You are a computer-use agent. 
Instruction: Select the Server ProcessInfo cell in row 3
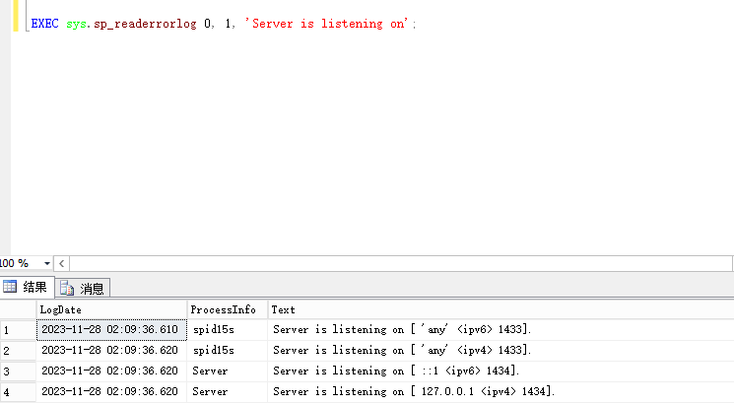pos(228,371)
